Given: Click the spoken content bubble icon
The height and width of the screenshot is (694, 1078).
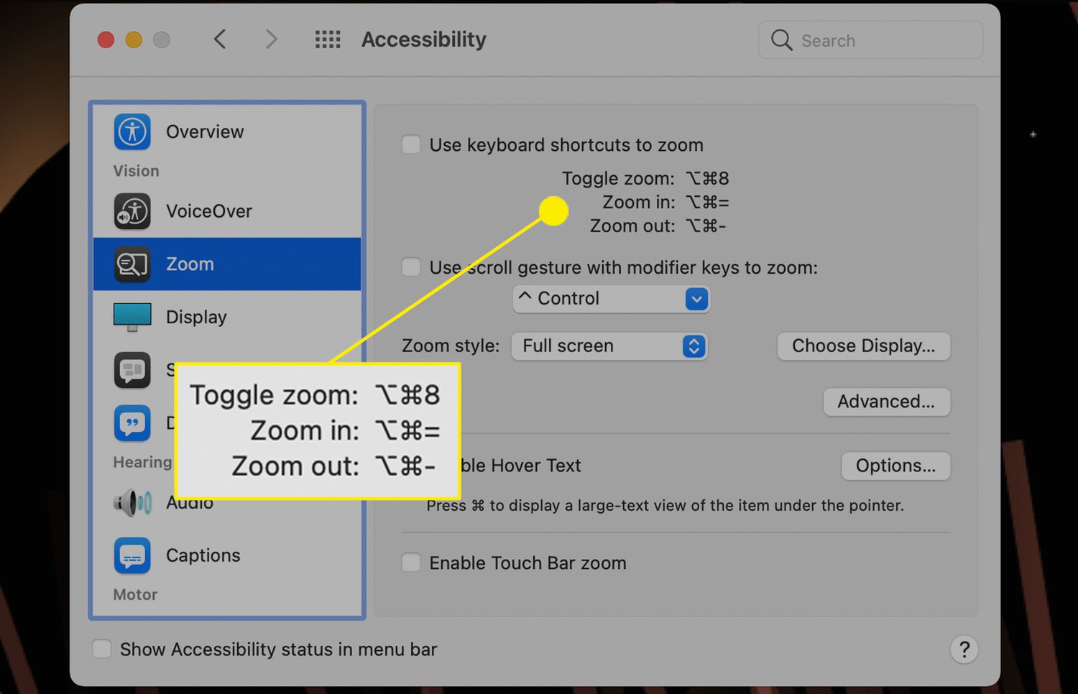Looking at the screenshot, I should click(x=132, y=370).
